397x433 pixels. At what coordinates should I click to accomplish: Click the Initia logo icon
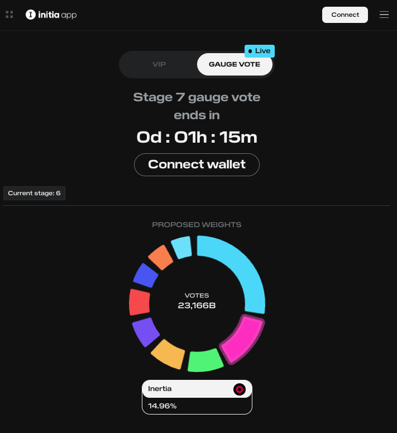(x=31, y=15)
